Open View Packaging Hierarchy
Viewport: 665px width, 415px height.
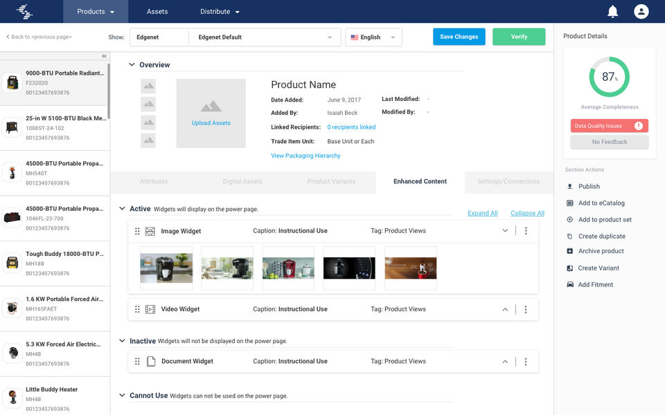[305, 156]
